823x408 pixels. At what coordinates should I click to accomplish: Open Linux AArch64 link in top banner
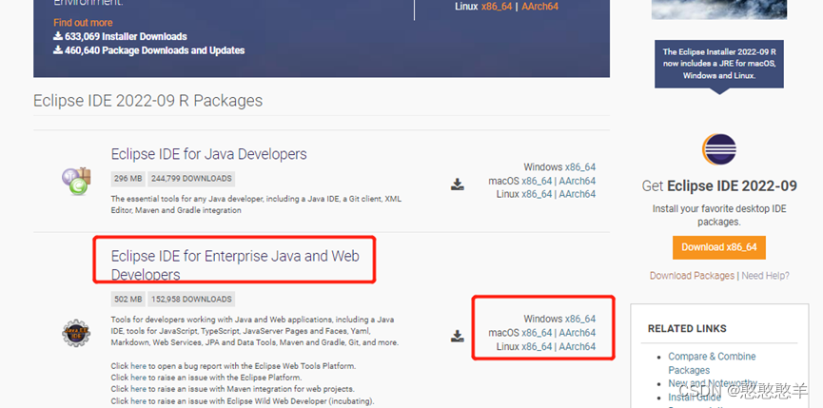(x=540, y=7)
